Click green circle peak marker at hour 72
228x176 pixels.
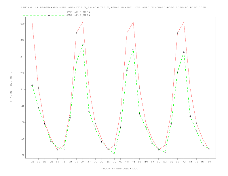pyautogui.click(x=184, y=52)
